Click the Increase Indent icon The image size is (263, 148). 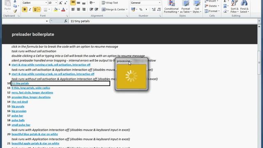pos(97,9)
